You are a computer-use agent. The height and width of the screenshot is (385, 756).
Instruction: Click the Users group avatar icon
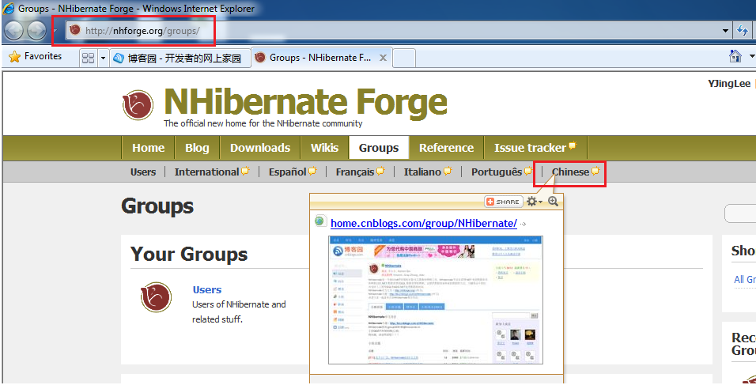click(x=157, y=297)
